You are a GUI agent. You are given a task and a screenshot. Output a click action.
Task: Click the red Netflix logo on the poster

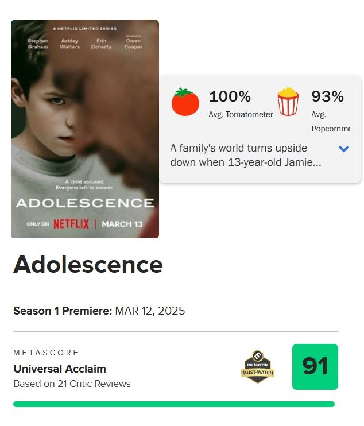pyautogui.click(x=71, y=224)
